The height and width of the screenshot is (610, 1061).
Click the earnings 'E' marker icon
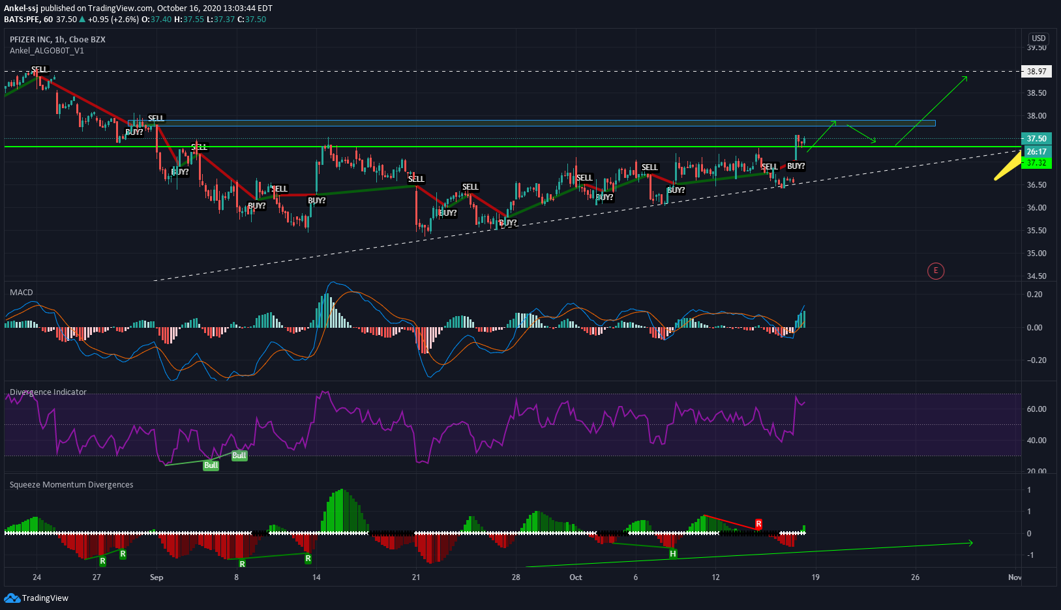point(936,270)
